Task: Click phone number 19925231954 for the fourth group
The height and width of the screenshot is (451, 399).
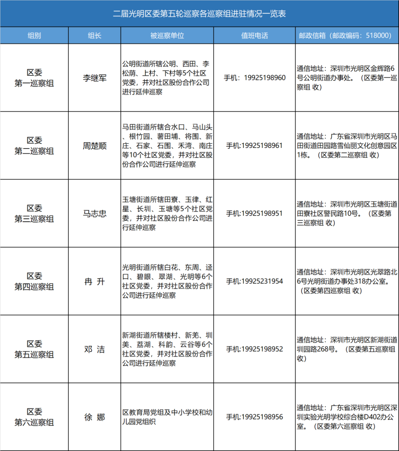Action: click(x=254, y=281)
